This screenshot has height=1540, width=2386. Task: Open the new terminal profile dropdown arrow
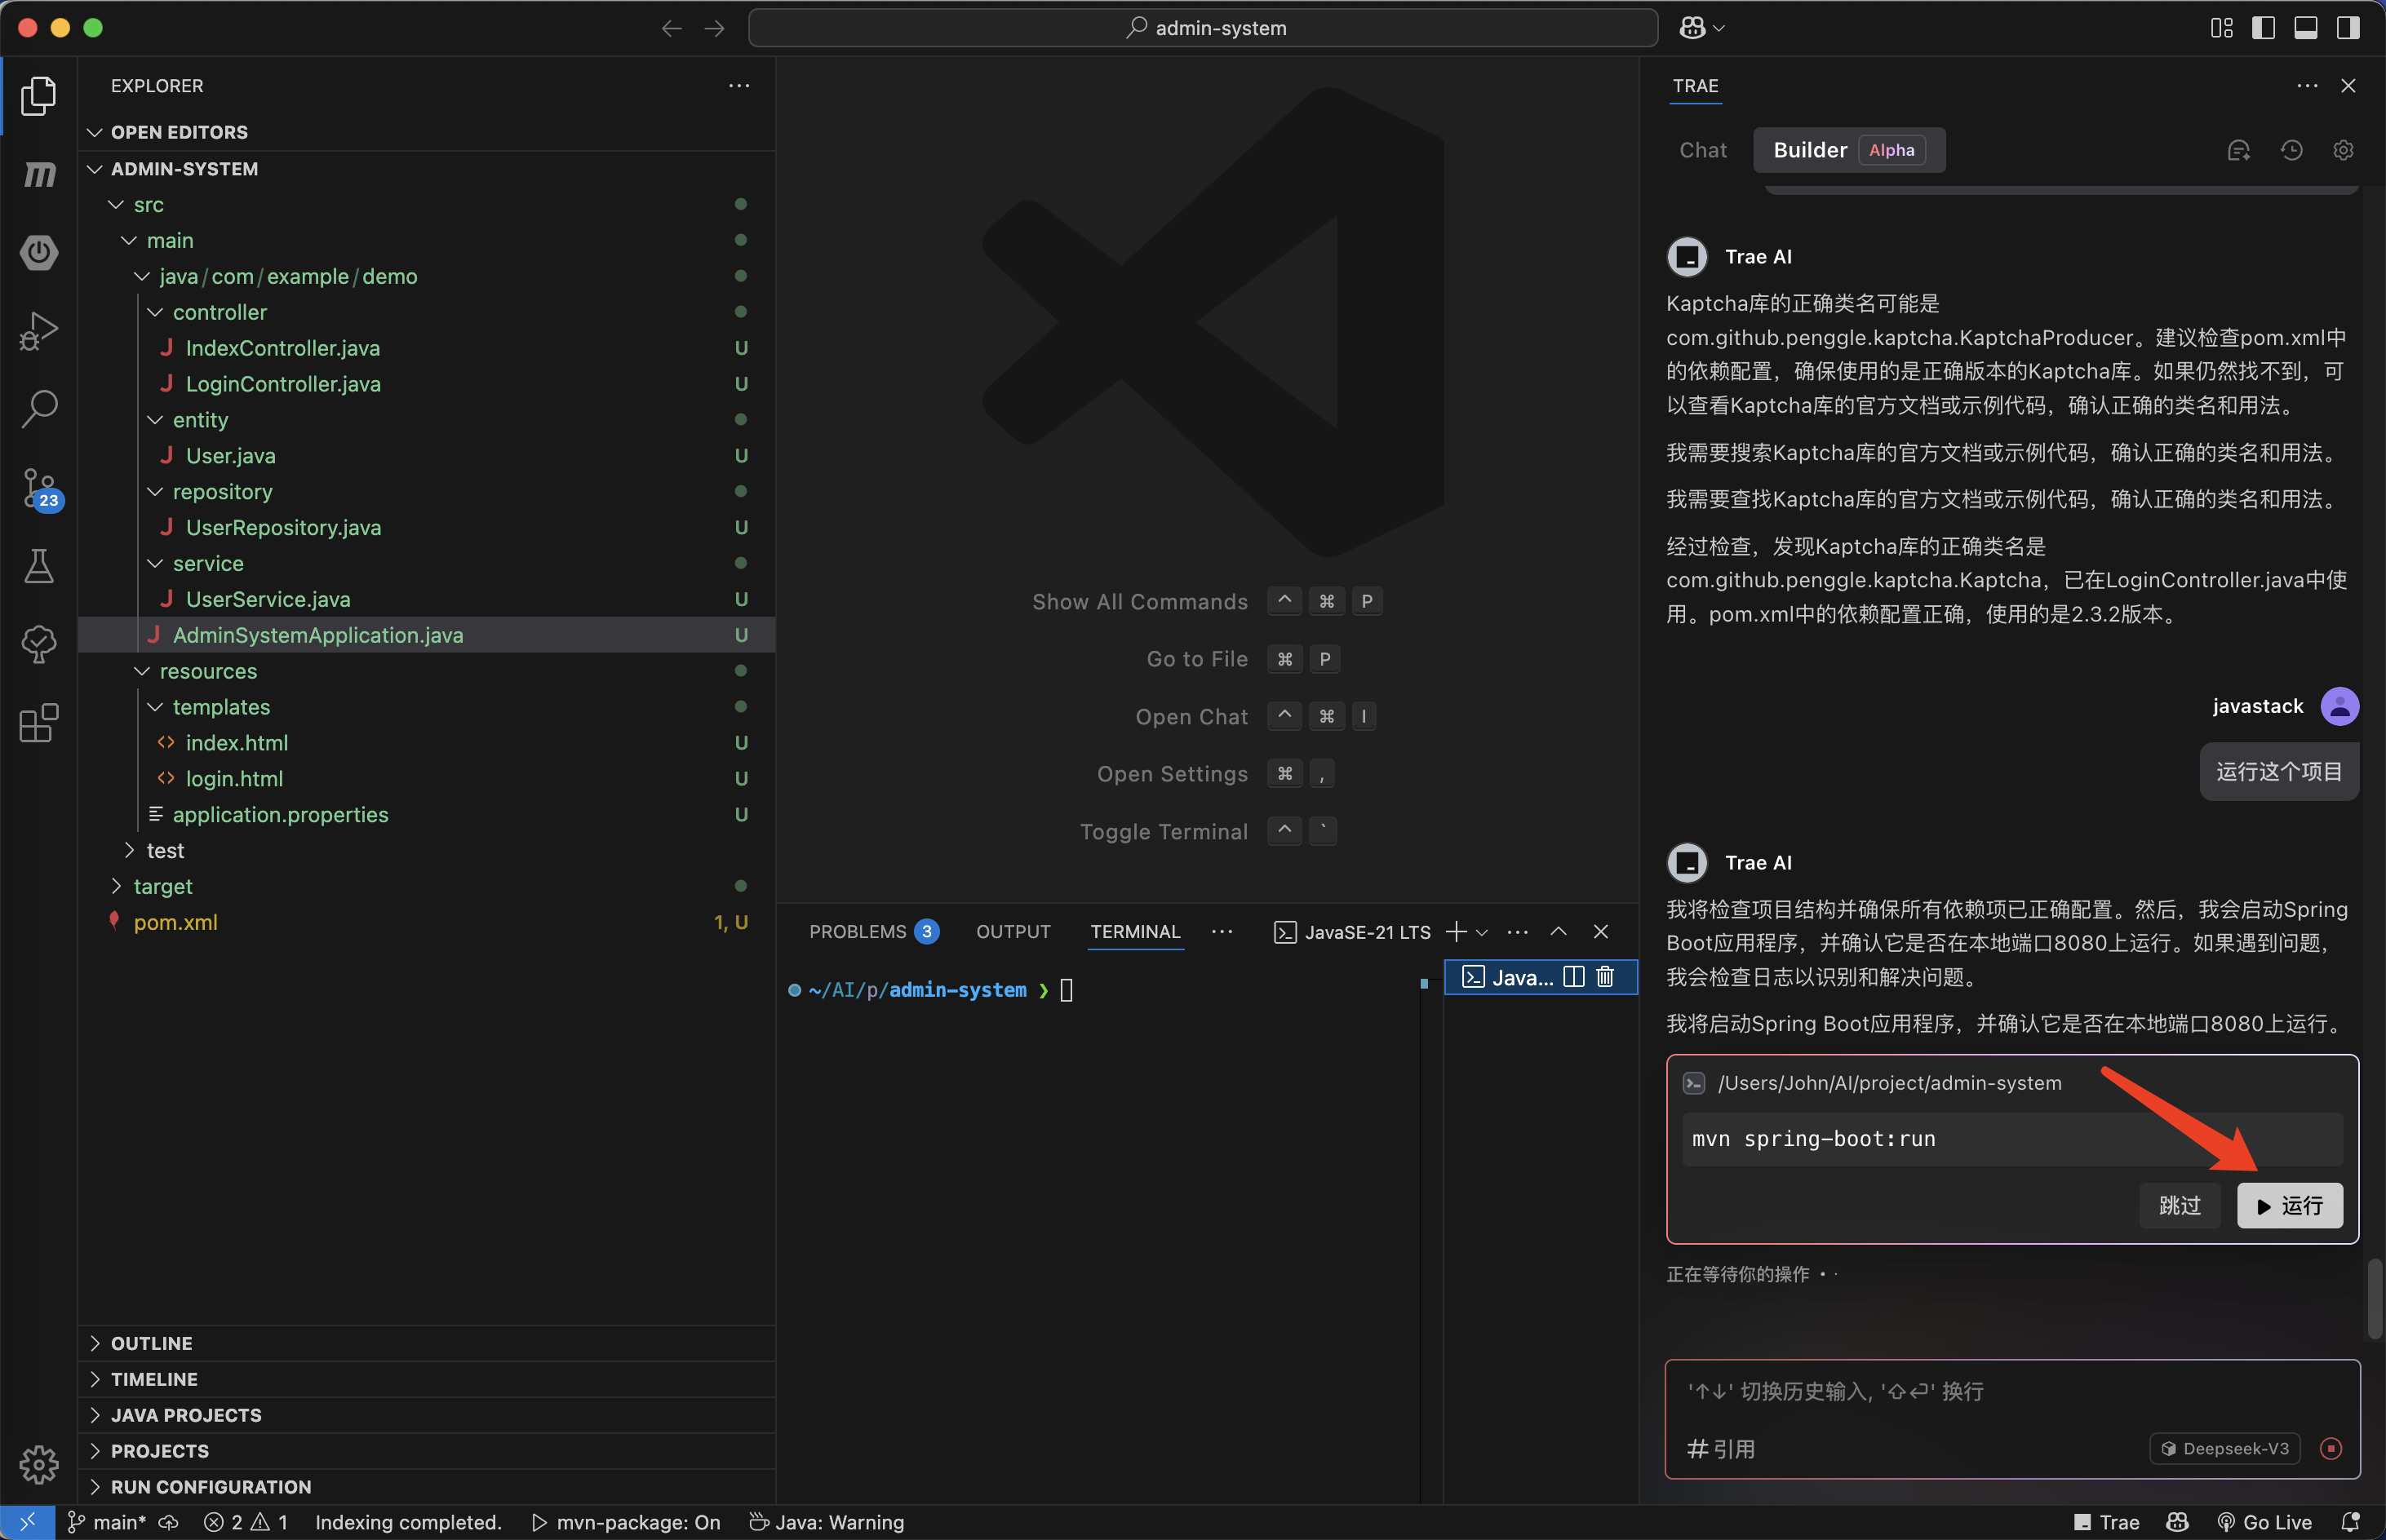[x=1482, y=932]
